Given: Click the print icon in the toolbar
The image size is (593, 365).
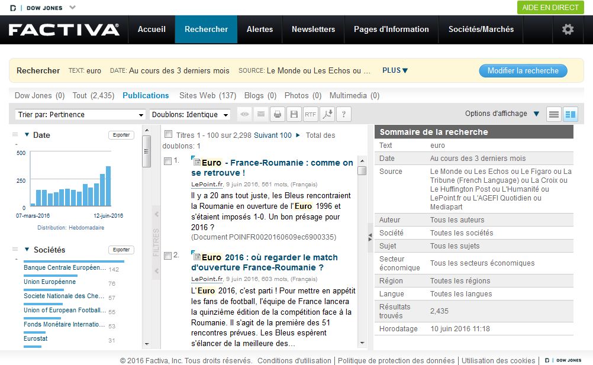Looking at the screenshot, I should 278,114.
